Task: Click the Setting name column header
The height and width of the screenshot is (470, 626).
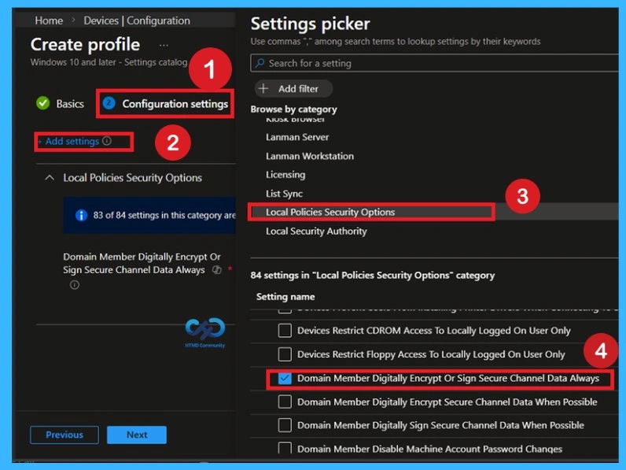Action: pyautogui.click(x=285, y=297)
